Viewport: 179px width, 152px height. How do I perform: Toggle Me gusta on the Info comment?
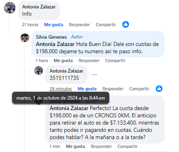(54, 25)
